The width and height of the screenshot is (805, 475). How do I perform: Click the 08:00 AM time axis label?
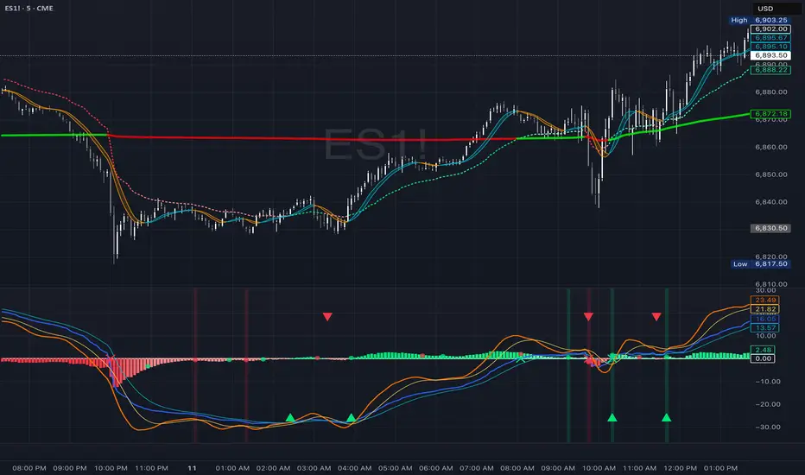click(x=517, y=468)
